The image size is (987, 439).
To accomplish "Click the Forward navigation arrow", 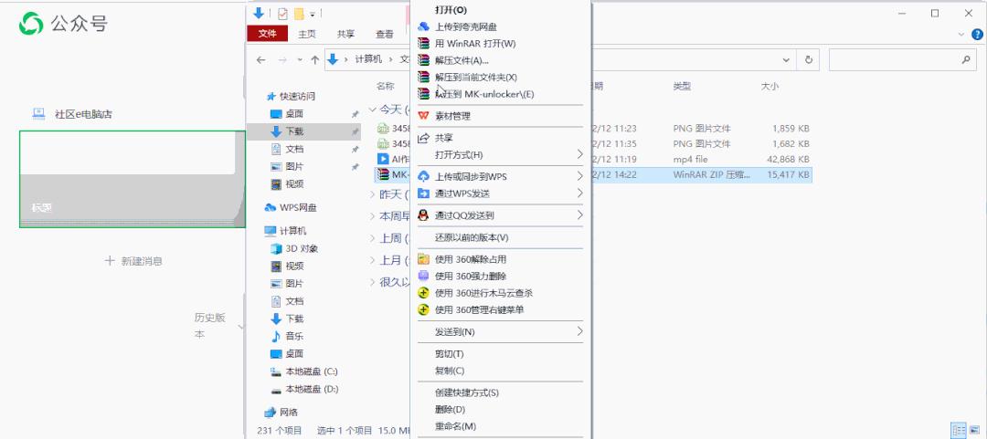I will pyautogui.click(x=282, y=59).
